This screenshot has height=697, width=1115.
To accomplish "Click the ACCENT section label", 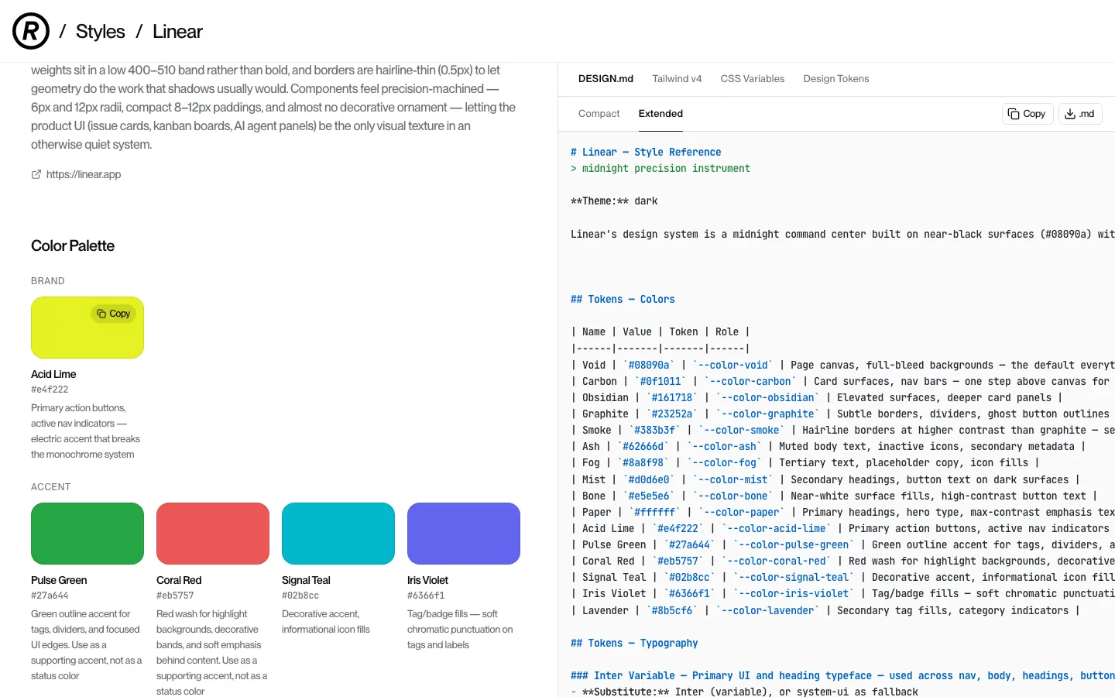I will coord(51,487).
